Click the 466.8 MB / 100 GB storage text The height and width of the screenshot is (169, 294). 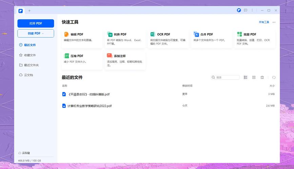point(30,161)
